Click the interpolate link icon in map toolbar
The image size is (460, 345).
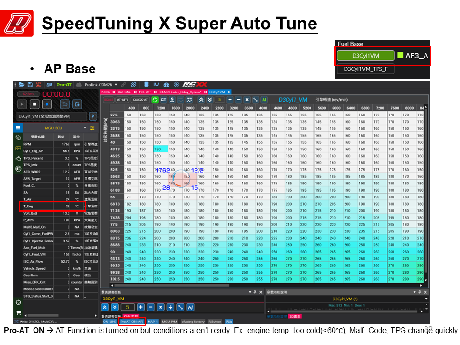255,100
